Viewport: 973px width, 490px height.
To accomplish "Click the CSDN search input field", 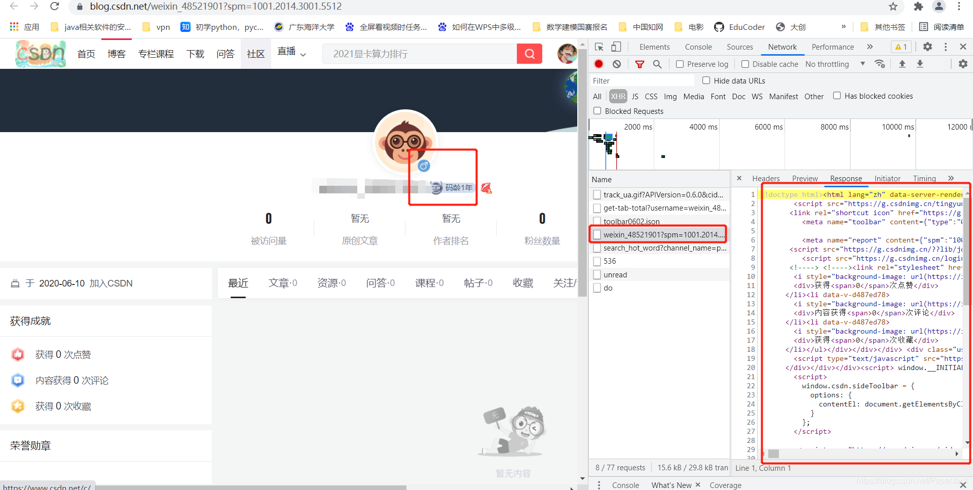I will coord(420,54).
